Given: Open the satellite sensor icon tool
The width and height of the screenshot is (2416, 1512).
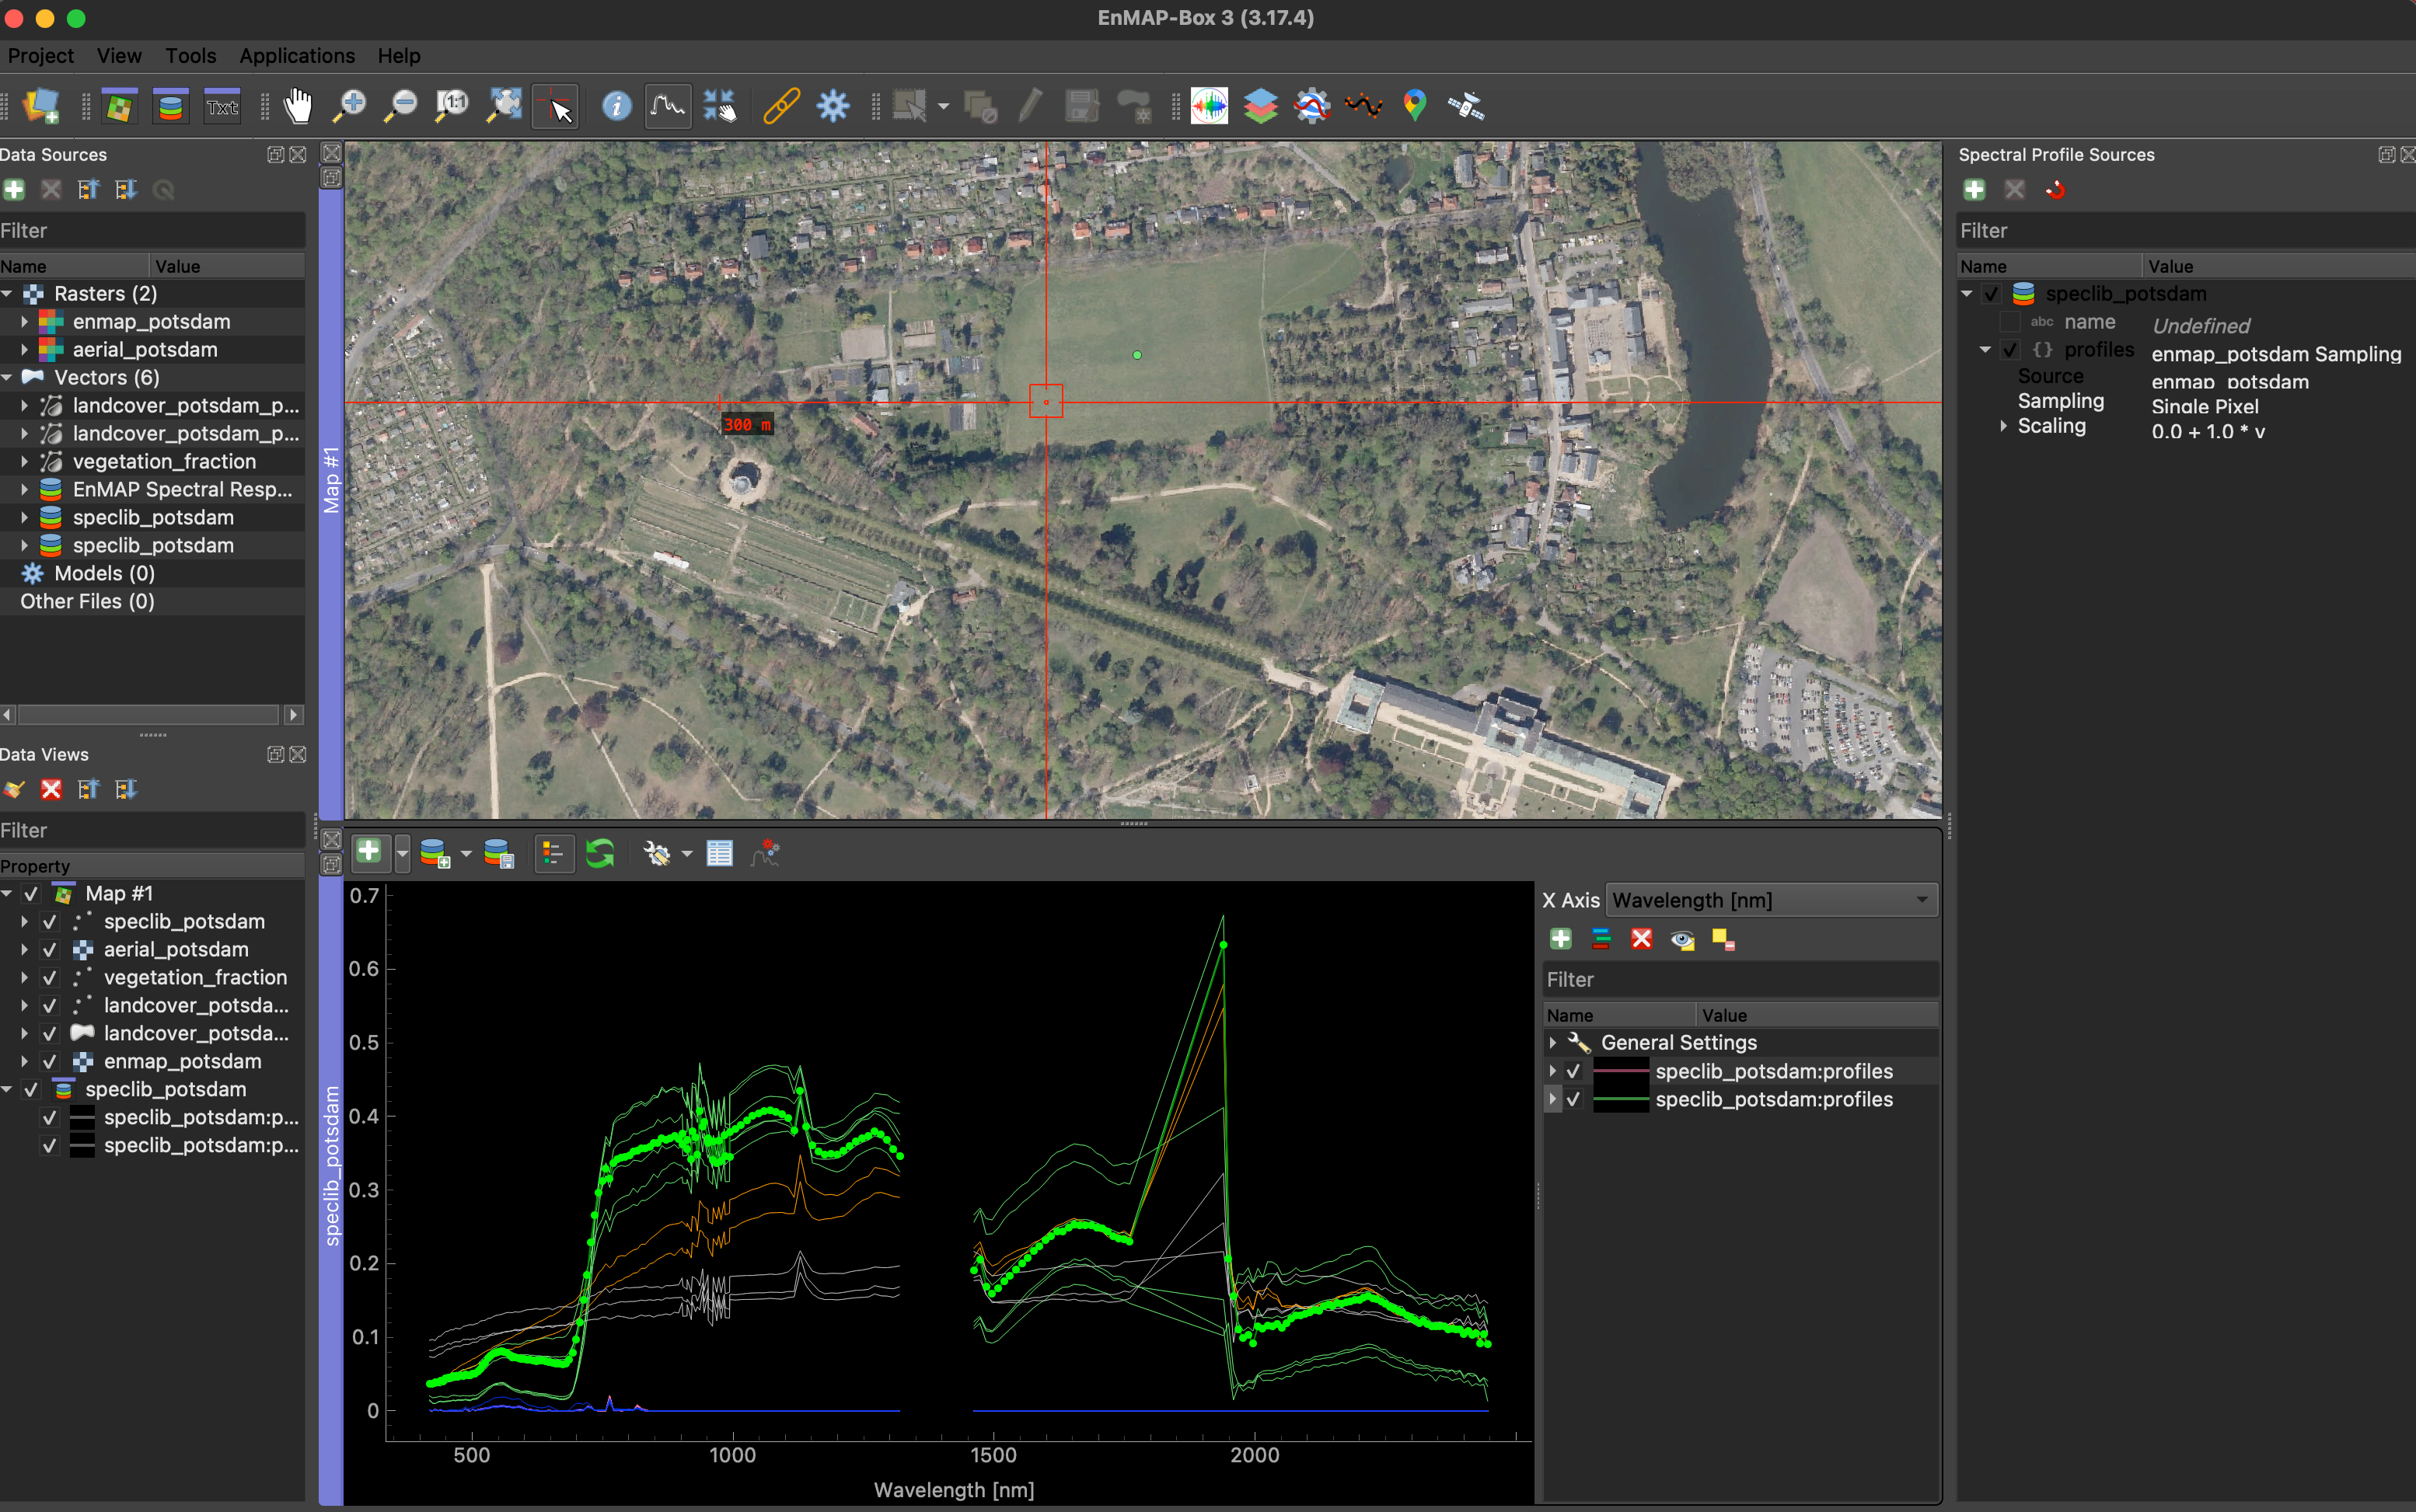Looking at the screenshot, I should click(x=1465, y=105).
